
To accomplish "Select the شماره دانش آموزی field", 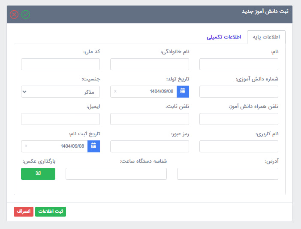I will [x=239, y=92].
